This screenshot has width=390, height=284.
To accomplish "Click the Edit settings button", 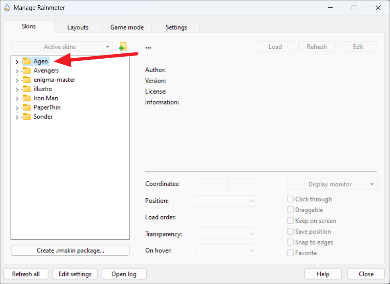I will pyautogui.click(x=75, y=274).
